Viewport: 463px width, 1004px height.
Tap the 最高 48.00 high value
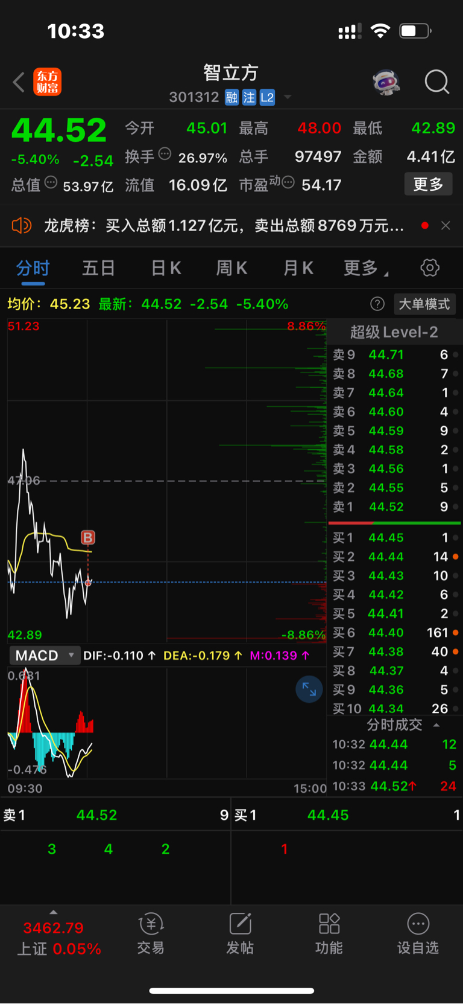[320, 128]
